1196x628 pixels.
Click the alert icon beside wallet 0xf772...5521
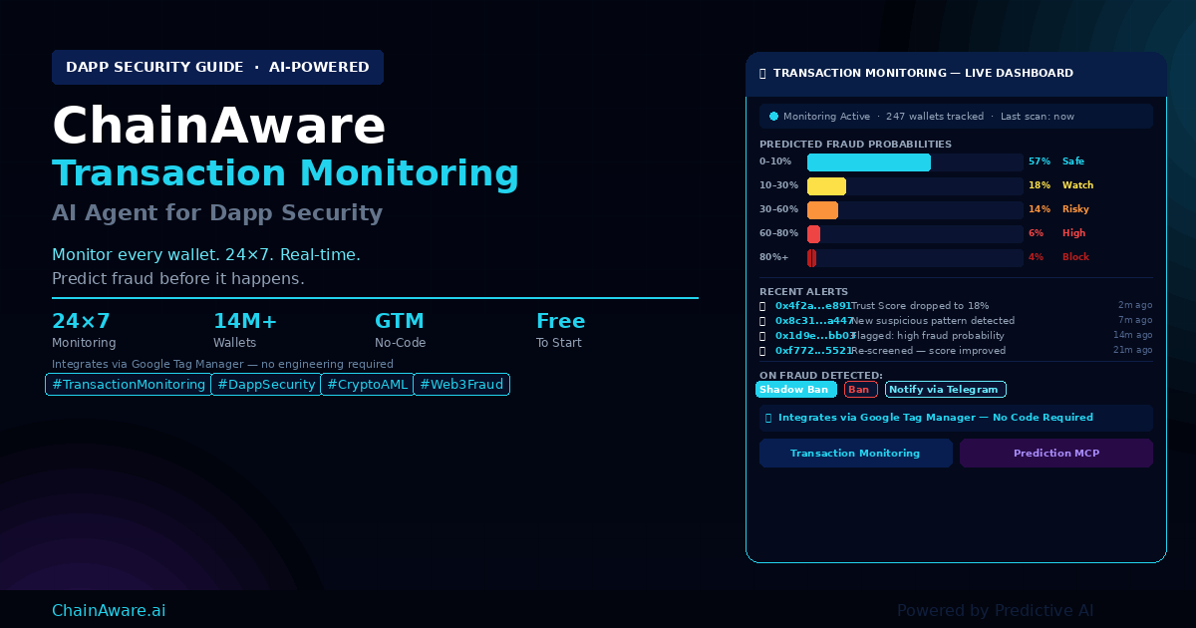pos(762,351)
